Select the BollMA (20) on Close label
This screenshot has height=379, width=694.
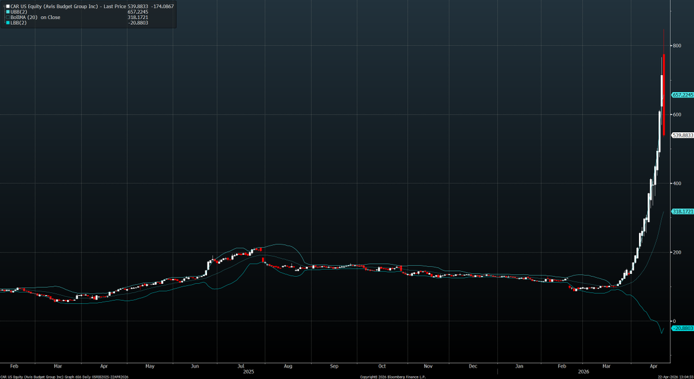(x=35, y=17)
